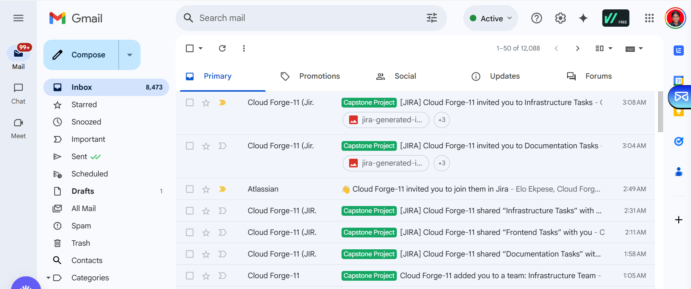
Task: Open the blue side panel add-on icon
Action: tap(679, 51)
